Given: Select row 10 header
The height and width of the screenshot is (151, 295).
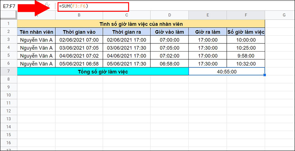Looking at the screenshot, I should 8,95.
